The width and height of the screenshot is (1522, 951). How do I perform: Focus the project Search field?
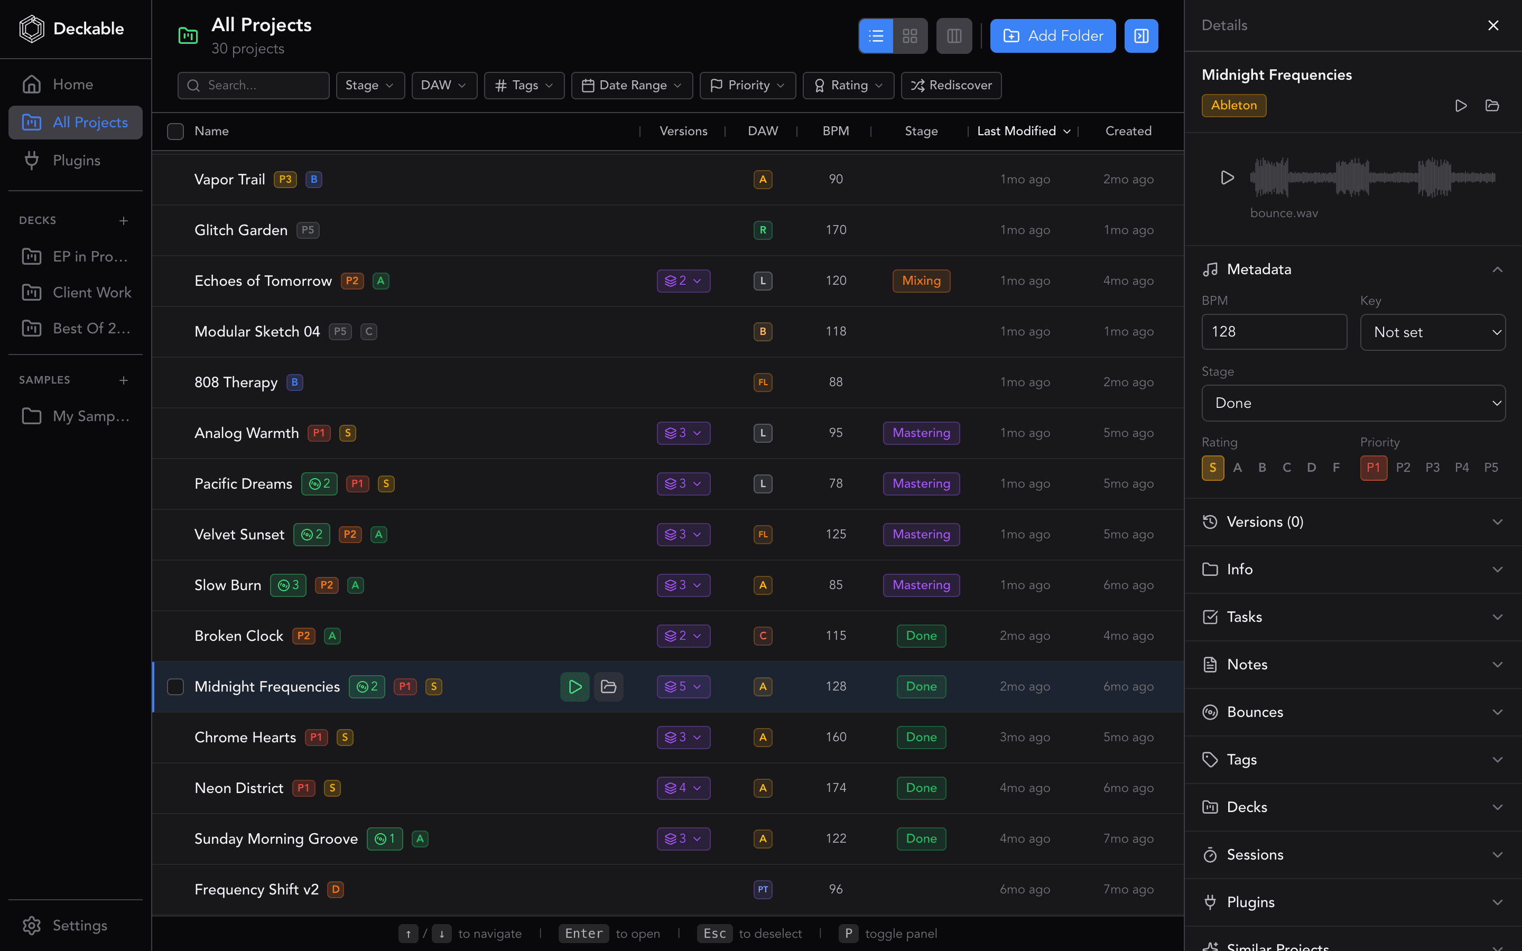point(254,86)
